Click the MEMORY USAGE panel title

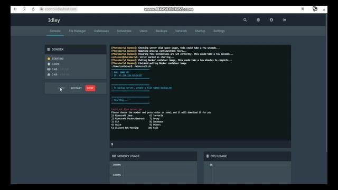point(128,156)
